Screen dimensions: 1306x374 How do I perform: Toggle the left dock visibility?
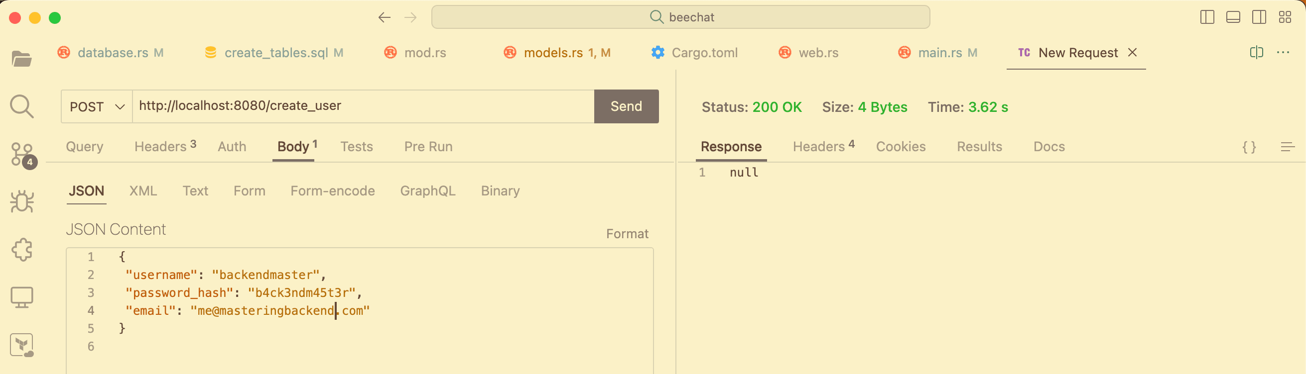pyautogui.click(x=1207, y=17)
